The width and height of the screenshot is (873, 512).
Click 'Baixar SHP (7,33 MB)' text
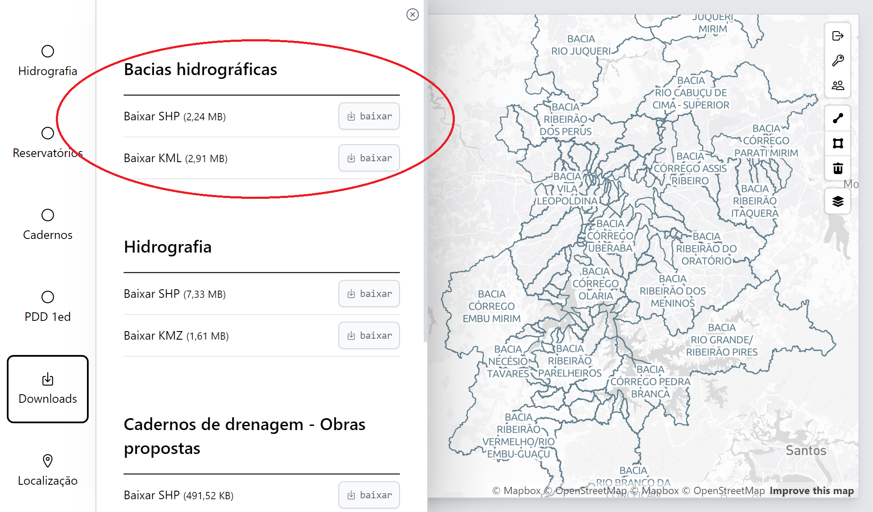[x=175, y=294]
